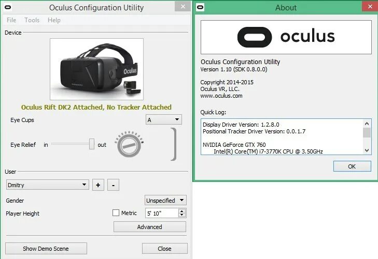378x259 pixels.
Task: Close the About dialog with red X
Action: tap(370, 7)
